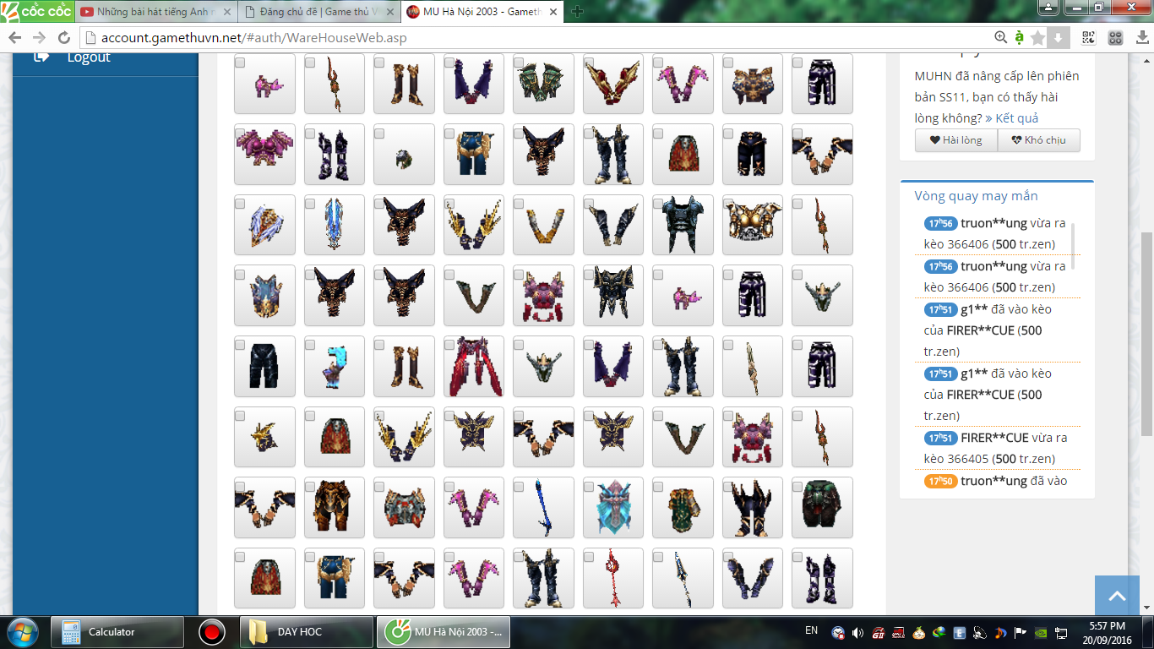Select the dark blue plate armor item
Viewport: 1154px width, 649px height.
(x=683, y=225)
